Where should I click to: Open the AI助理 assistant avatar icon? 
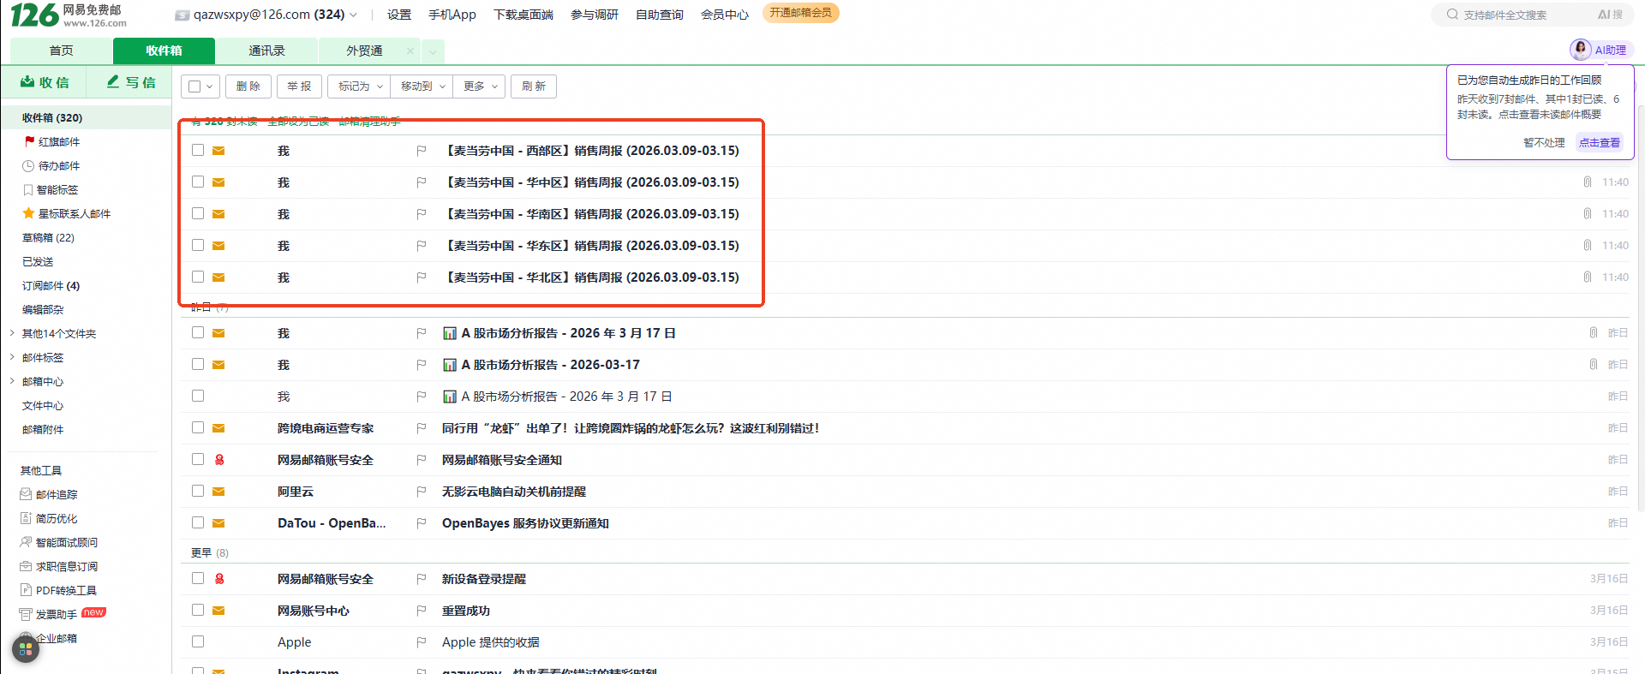[1580, 50]
